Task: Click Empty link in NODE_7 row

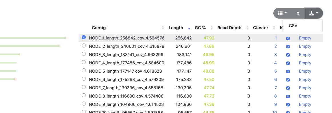Action: coord(305,88)
